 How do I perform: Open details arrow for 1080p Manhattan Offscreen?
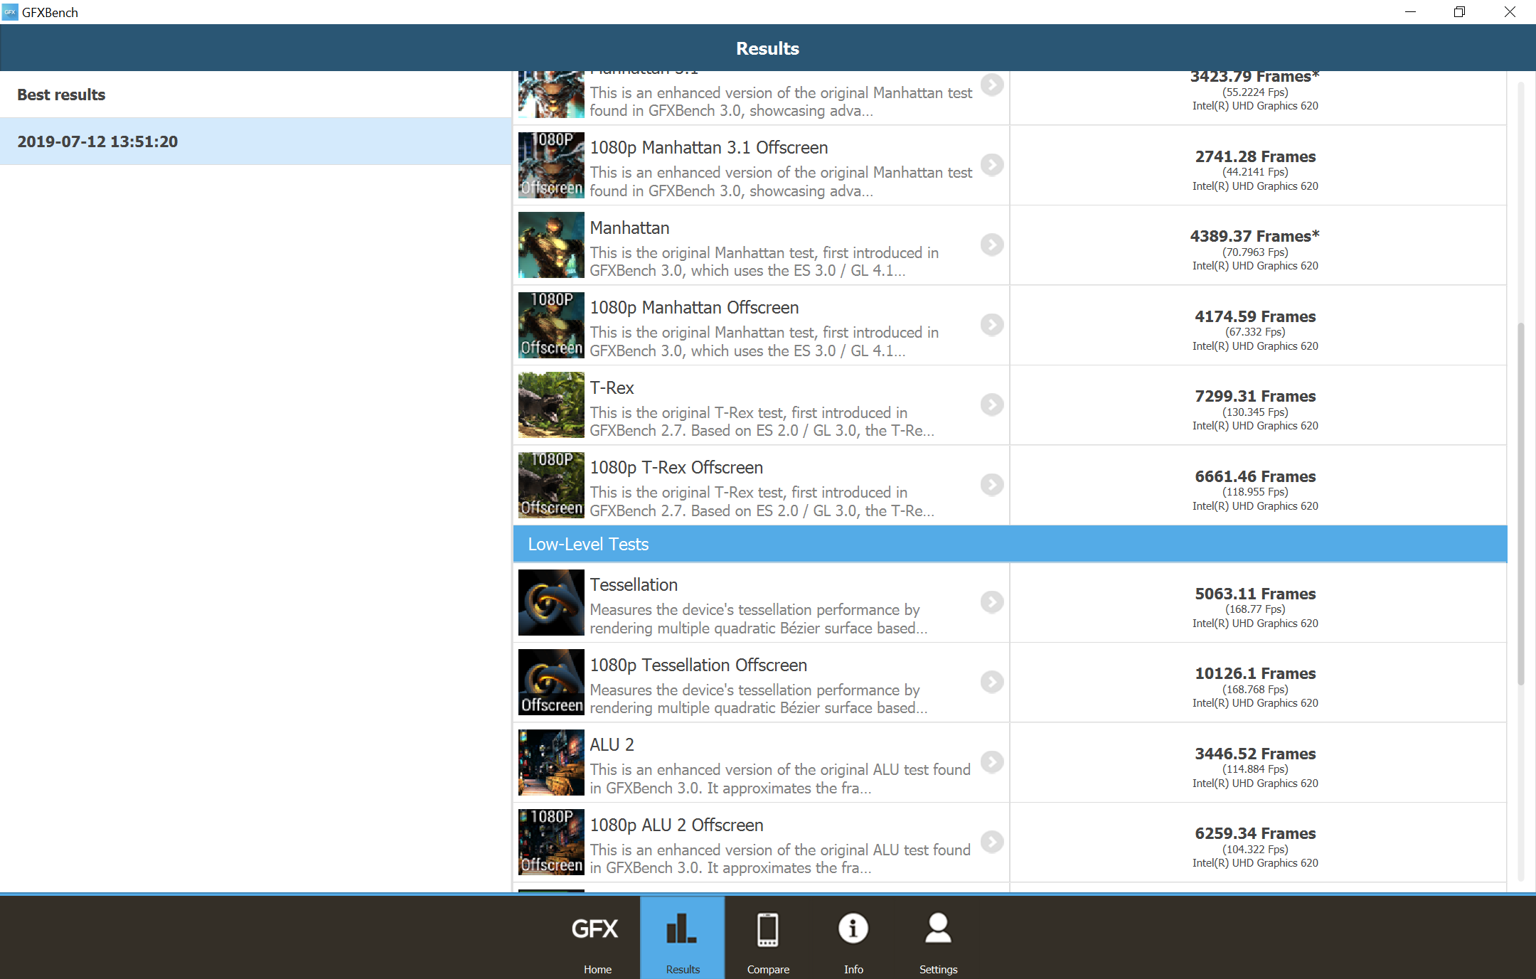[x=992, y=325]
